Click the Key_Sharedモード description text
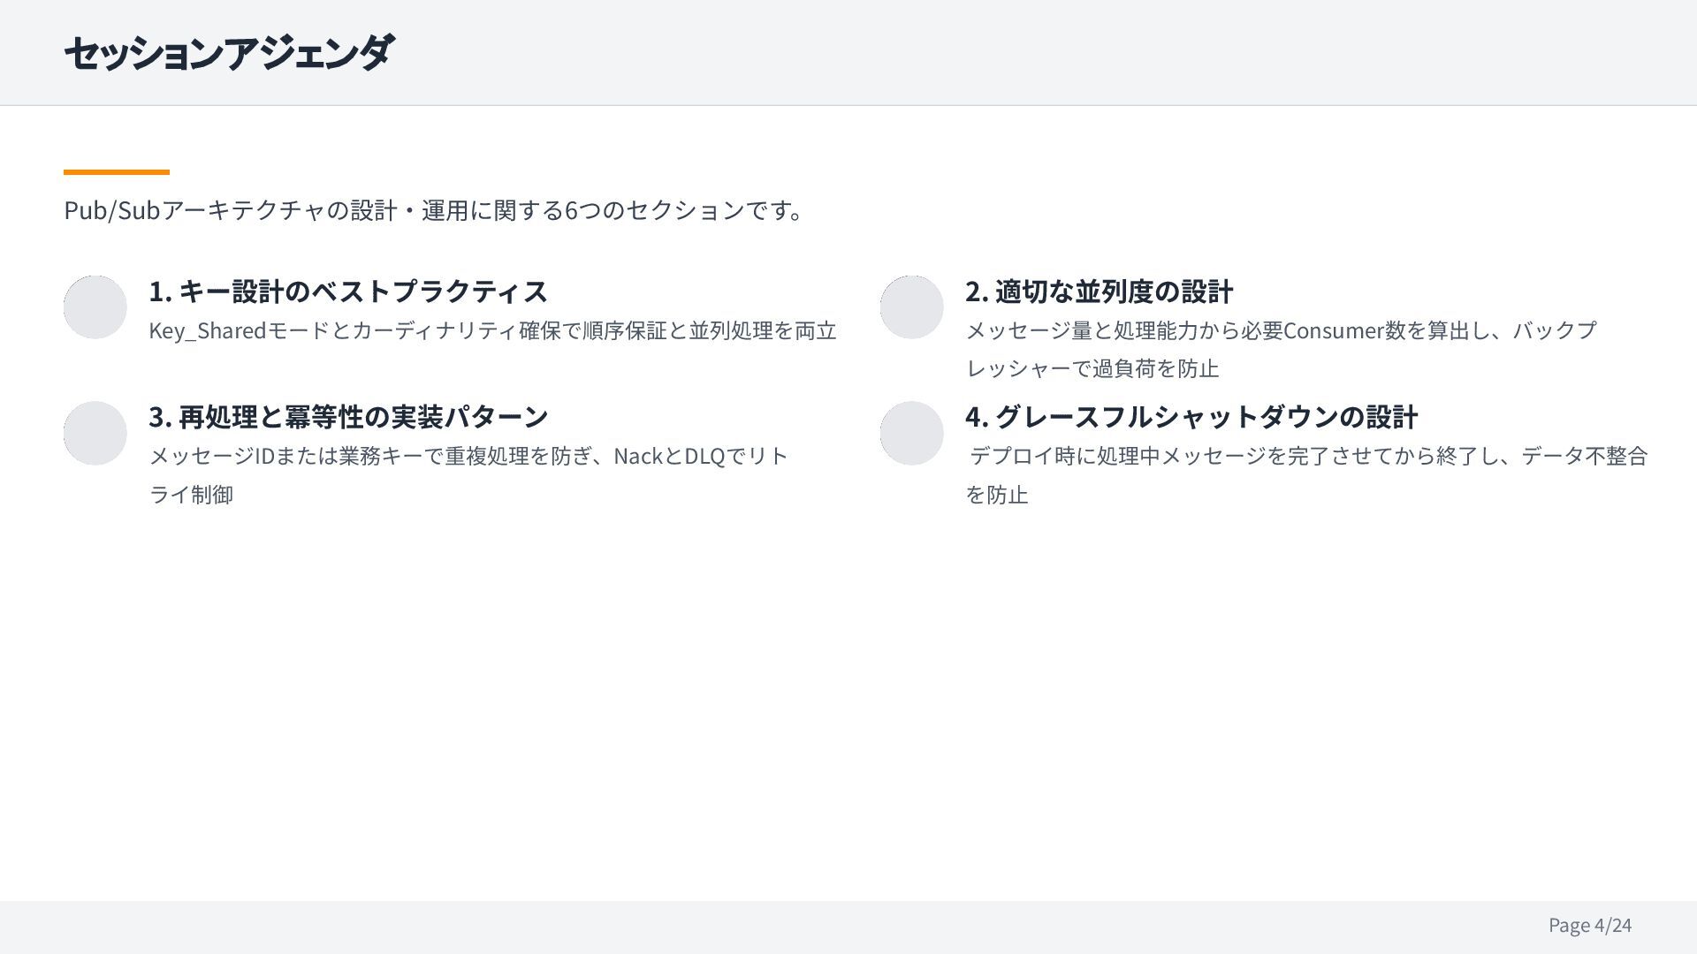This screenshot has width=1697, height=954. [492, 331]
